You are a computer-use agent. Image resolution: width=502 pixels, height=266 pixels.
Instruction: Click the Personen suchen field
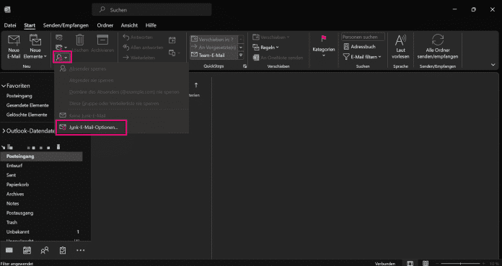(363, 37)
